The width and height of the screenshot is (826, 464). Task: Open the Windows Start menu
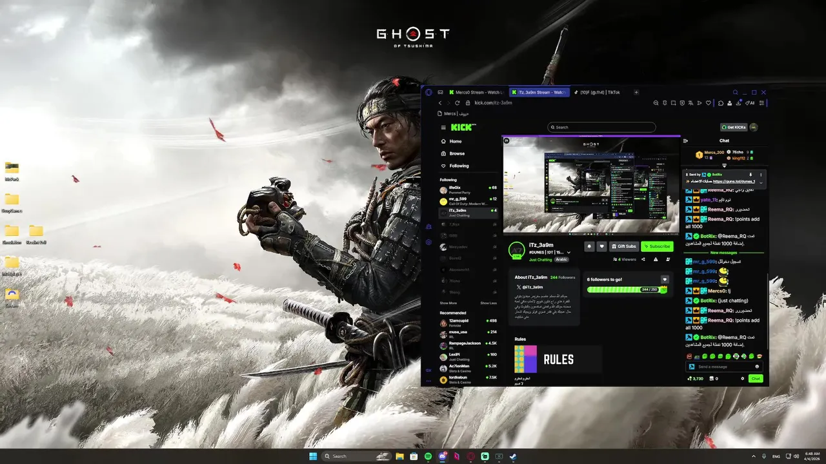coord(313,456)
